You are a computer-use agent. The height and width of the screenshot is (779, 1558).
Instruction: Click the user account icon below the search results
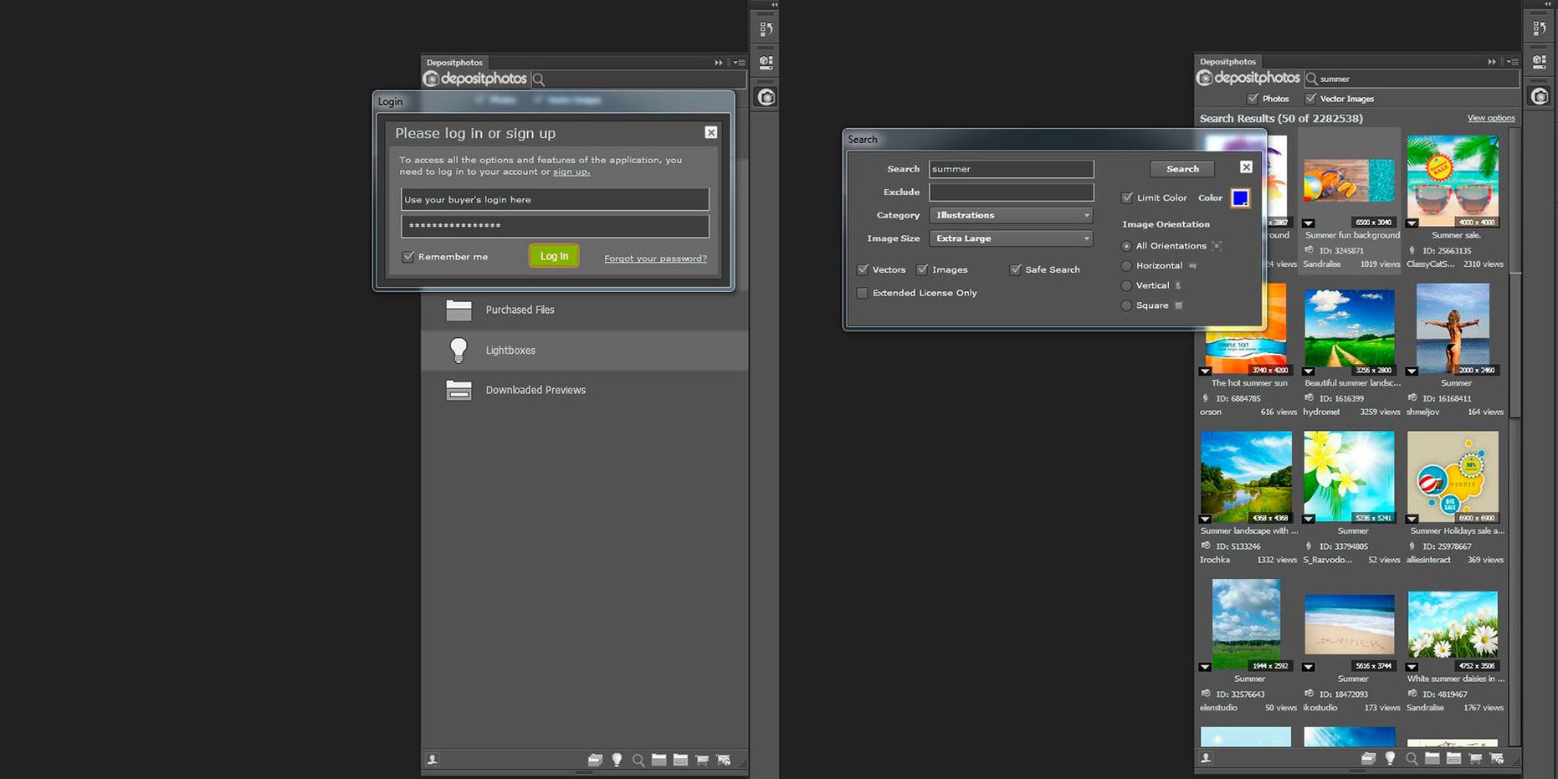point(1206,758)
